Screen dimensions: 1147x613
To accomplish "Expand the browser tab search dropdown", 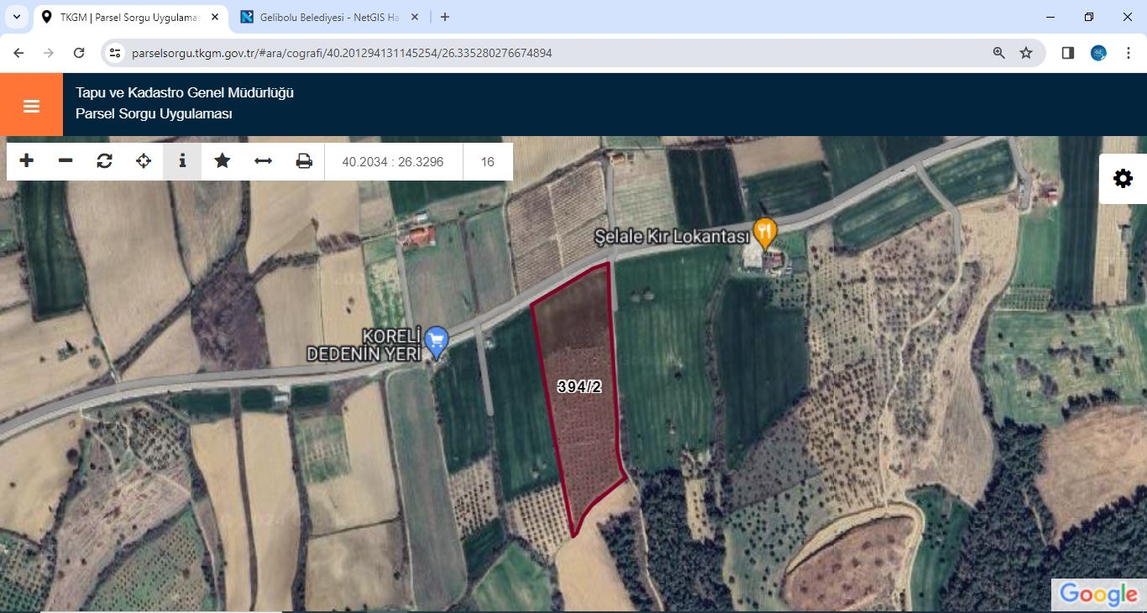I will point(16,17).
